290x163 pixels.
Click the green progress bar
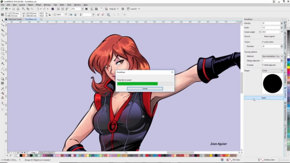click(x=137, y=84)
